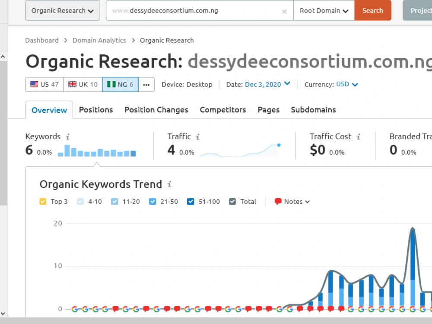
Task: Toggle the 4-10 positions checkbox
Action: click(x=80, y=201)
